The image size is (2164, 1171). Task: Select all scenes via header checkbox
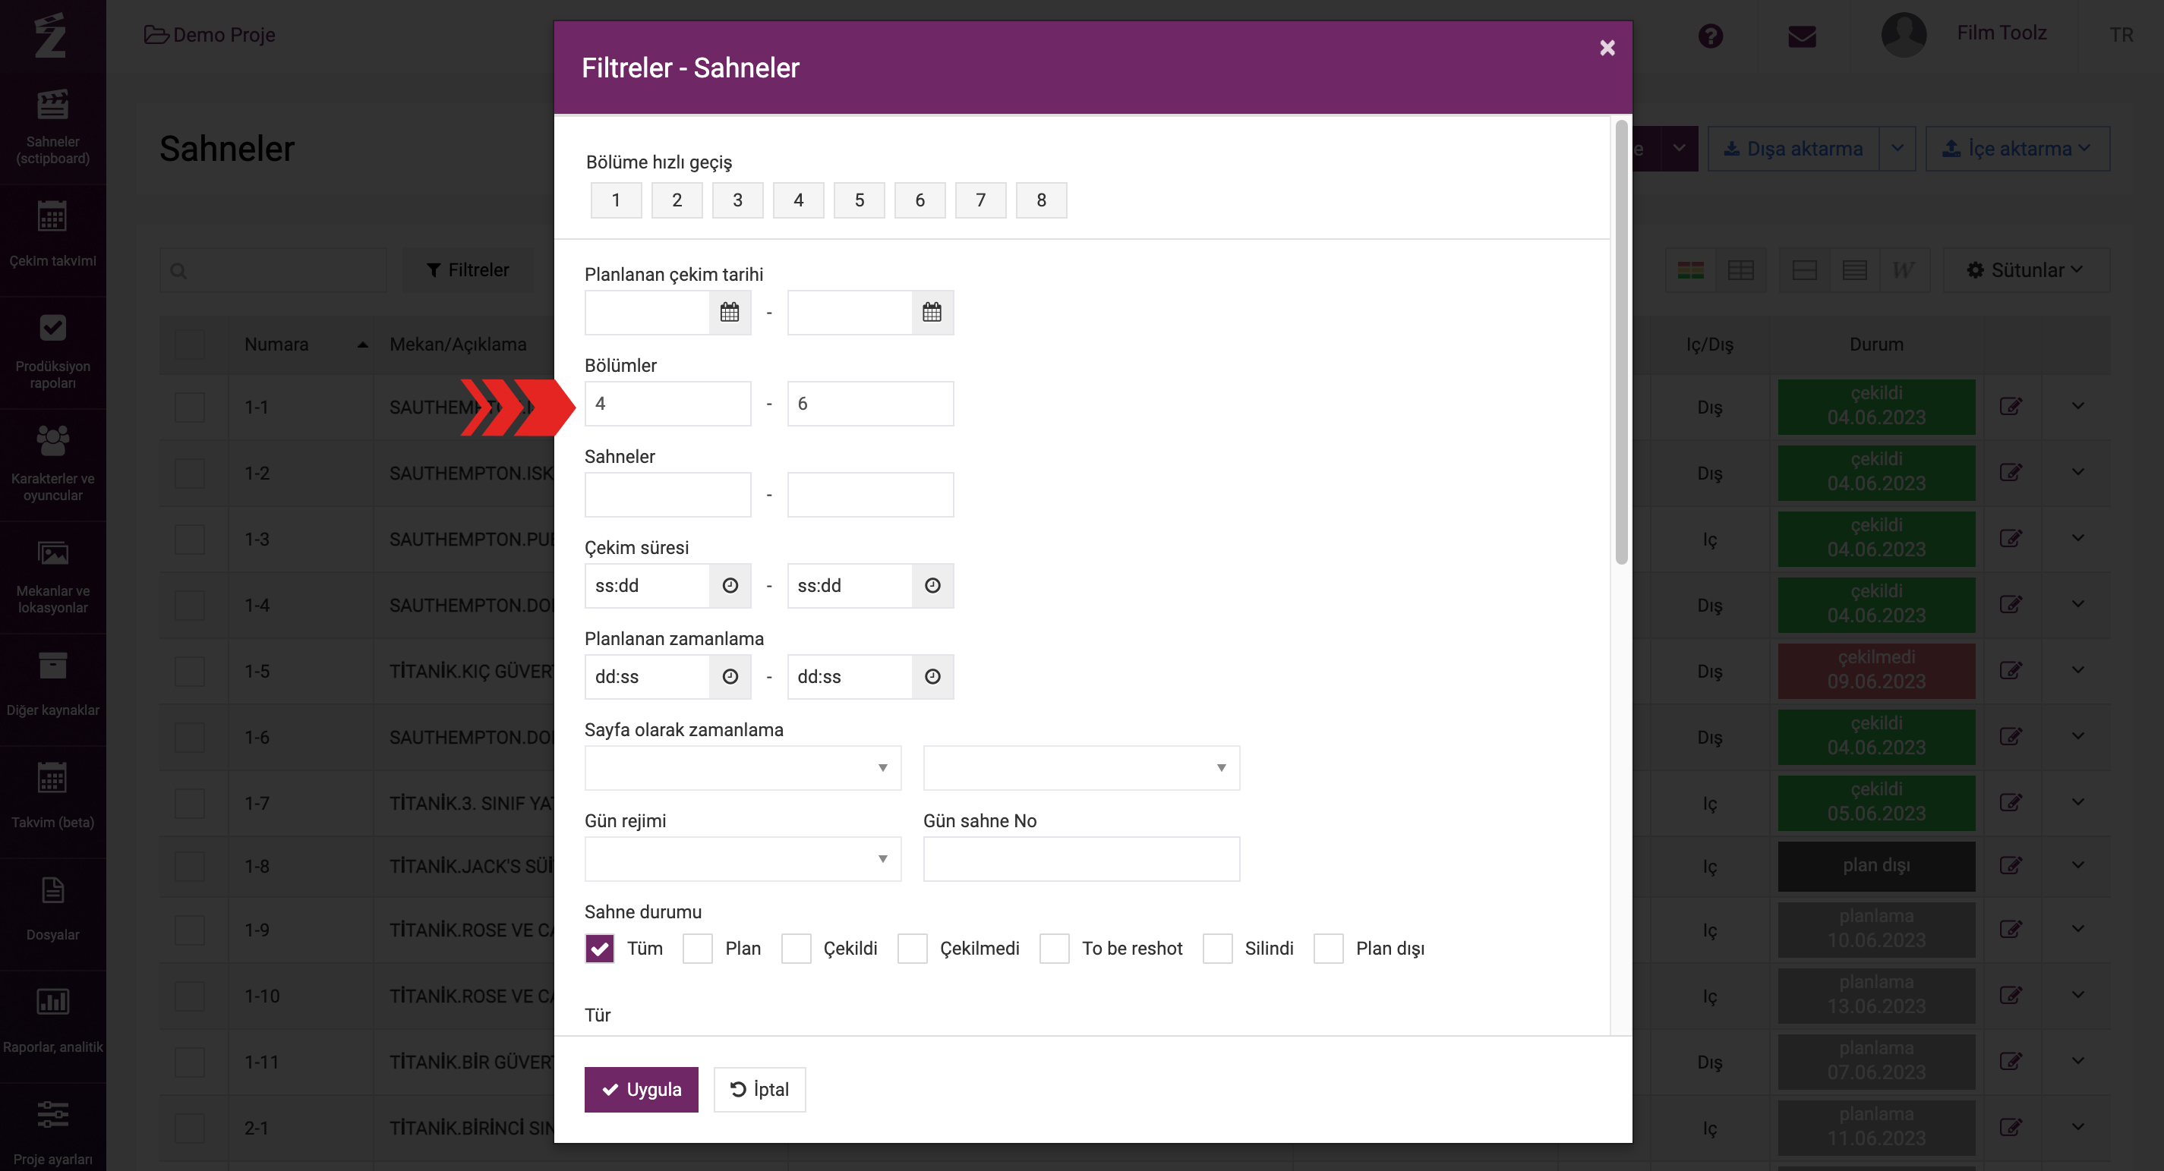pos(189,345)
